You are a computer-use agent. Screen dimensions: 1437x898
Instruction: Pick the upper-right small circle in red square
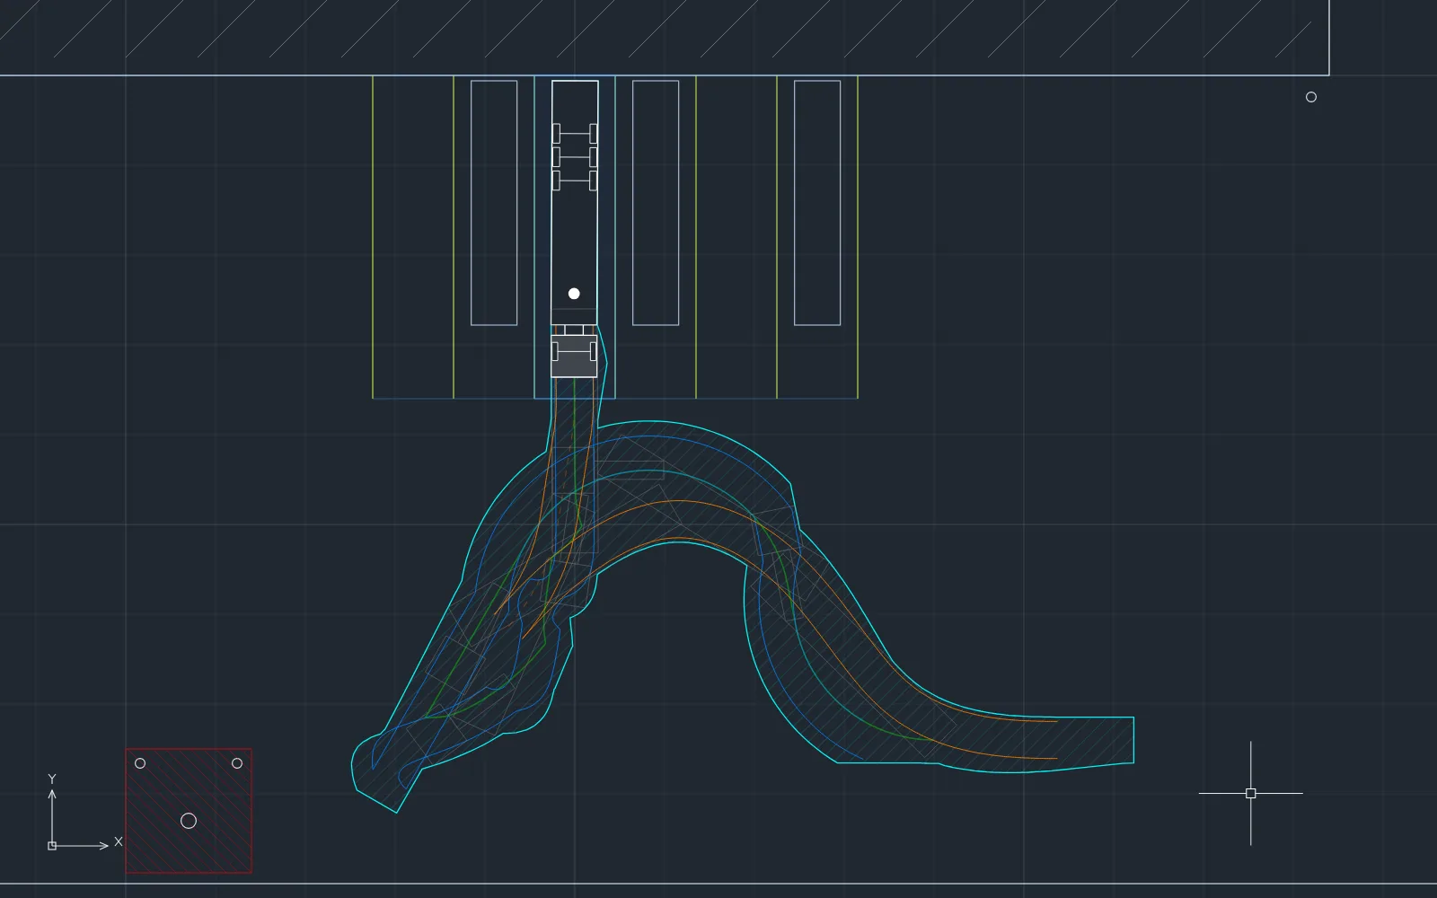click(x=237, y=763)
